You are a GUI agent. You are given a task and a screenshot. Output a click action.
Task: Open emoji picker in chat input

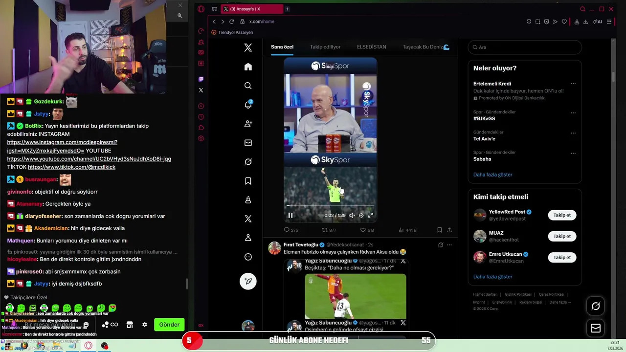point(86,325)
